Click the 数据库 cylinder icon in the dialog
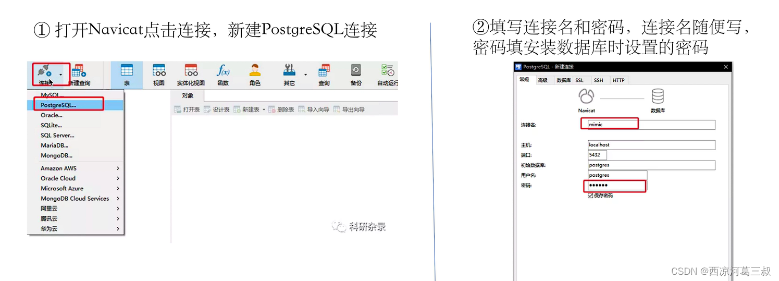Viewport: 779px width, 281px height. pyautogui.click(x=658, y=96)
